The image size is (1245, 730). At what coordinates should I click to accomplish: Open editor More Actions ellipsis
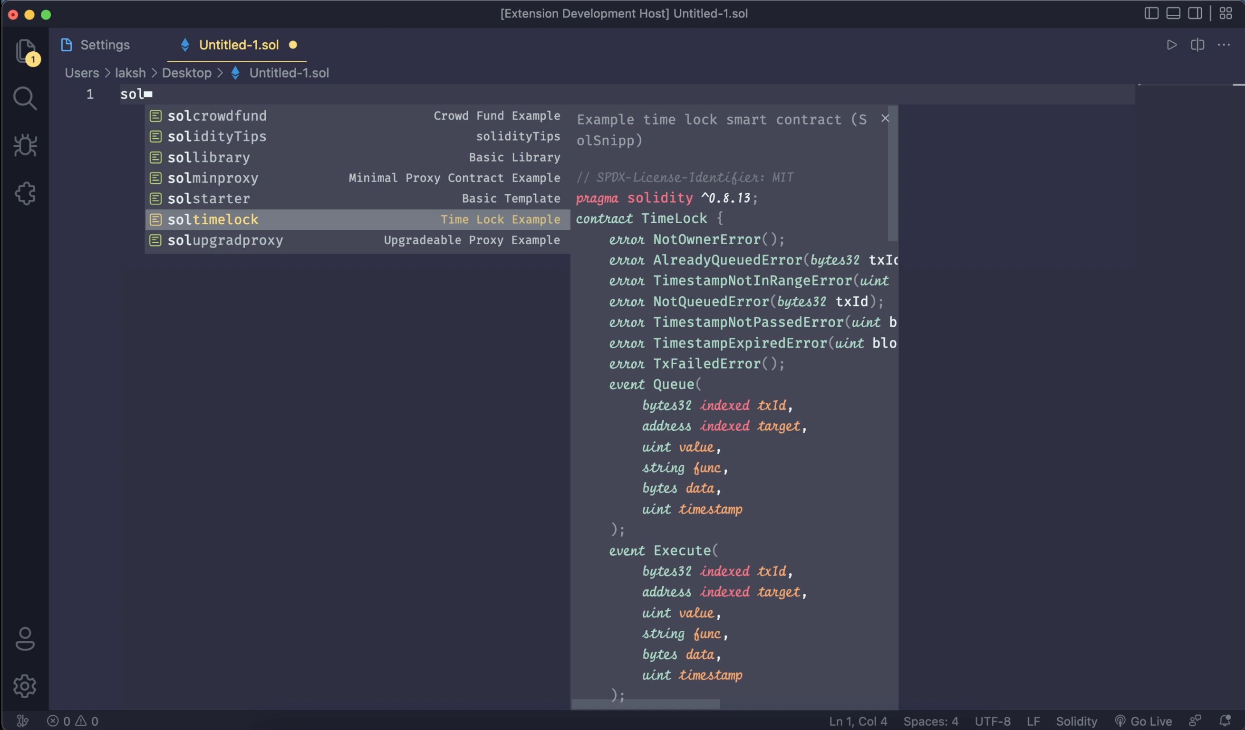pos(1224,45)
